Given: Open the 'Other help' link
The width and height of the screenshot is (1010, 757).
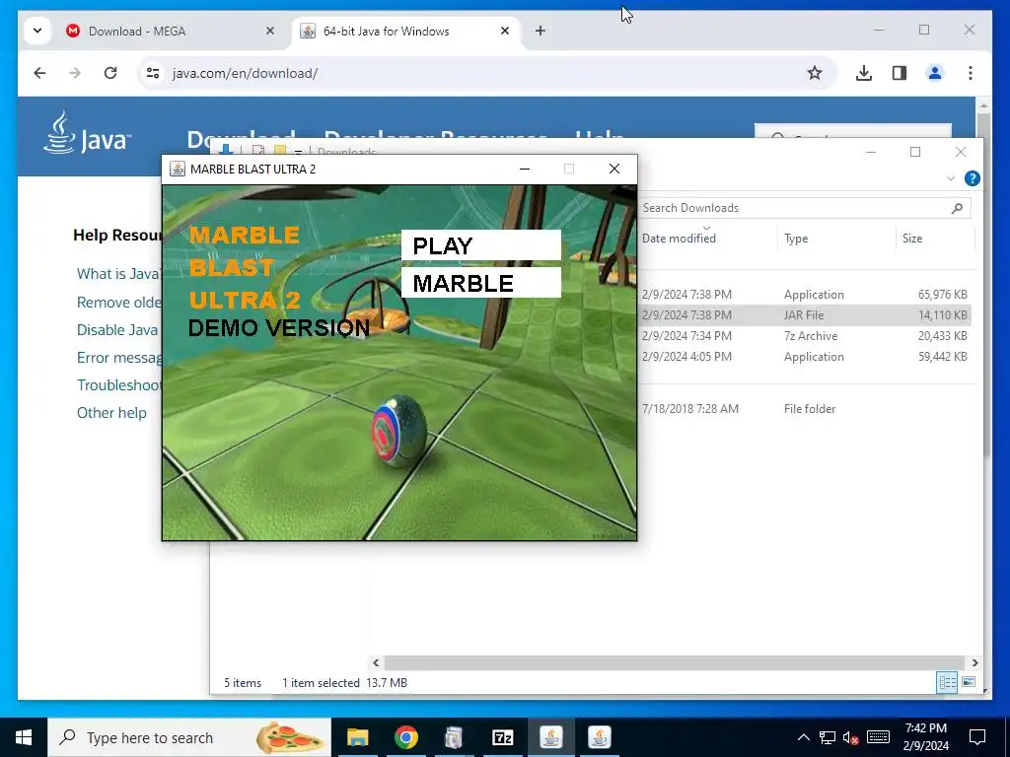Looking at the screenshot, I should click(x=111, y=413).
